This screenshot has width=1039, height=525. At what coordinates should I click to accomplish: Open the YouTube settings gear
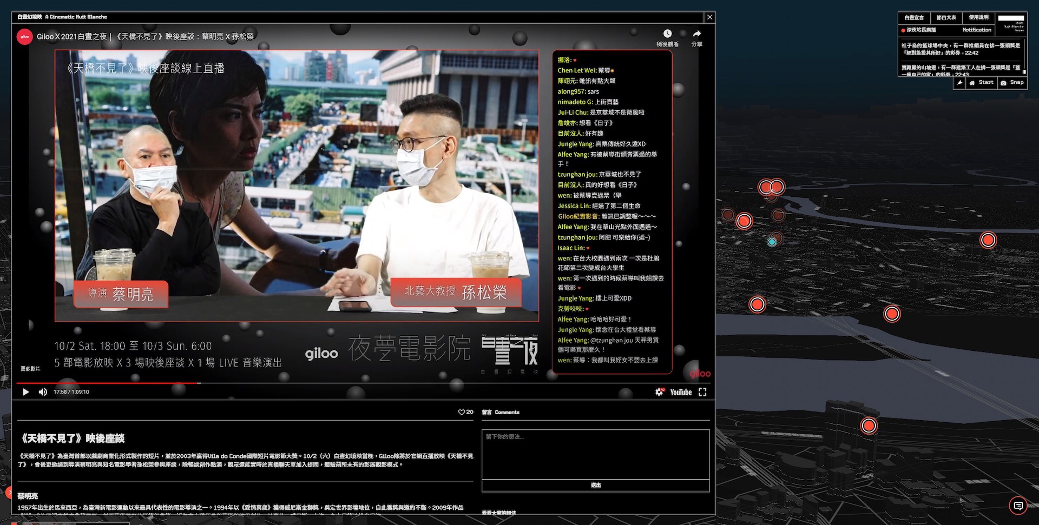[659, 392]
